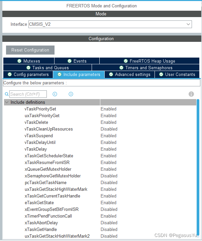The image size is (202, 241).
Task: Select the xTaskResumeFromISR parameter
Action: pos(47,162)
